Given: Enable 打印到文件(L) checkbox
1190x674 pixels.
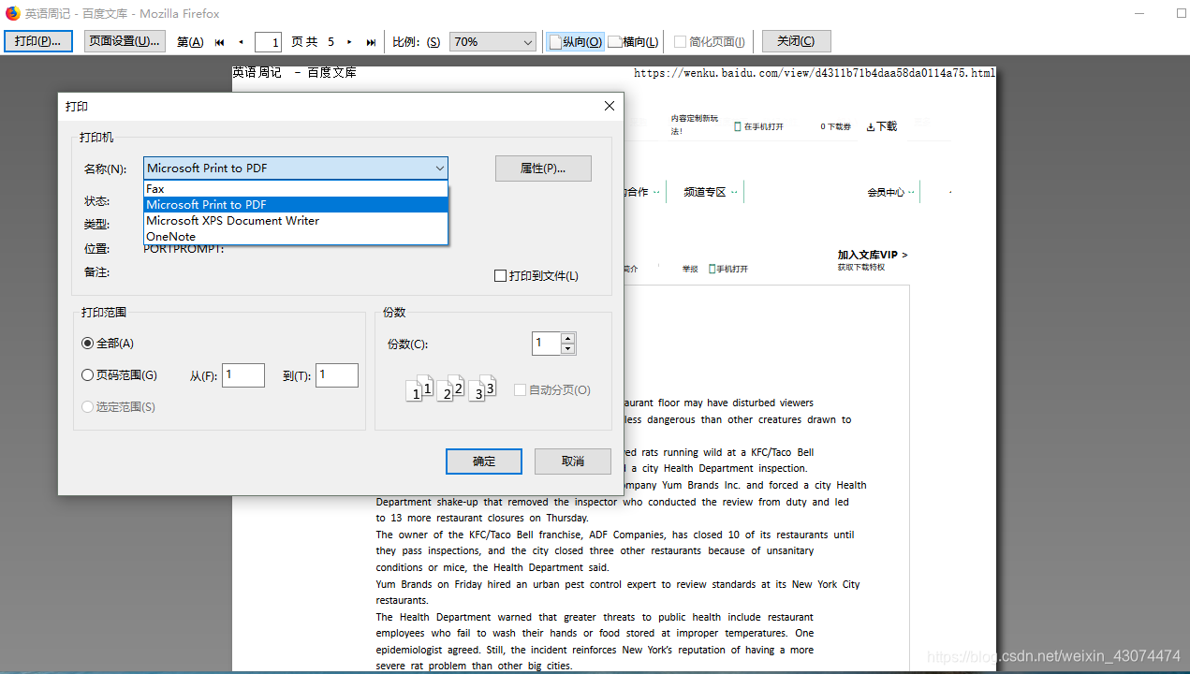Looking at the screenshot, I should [x=500, y=276].
